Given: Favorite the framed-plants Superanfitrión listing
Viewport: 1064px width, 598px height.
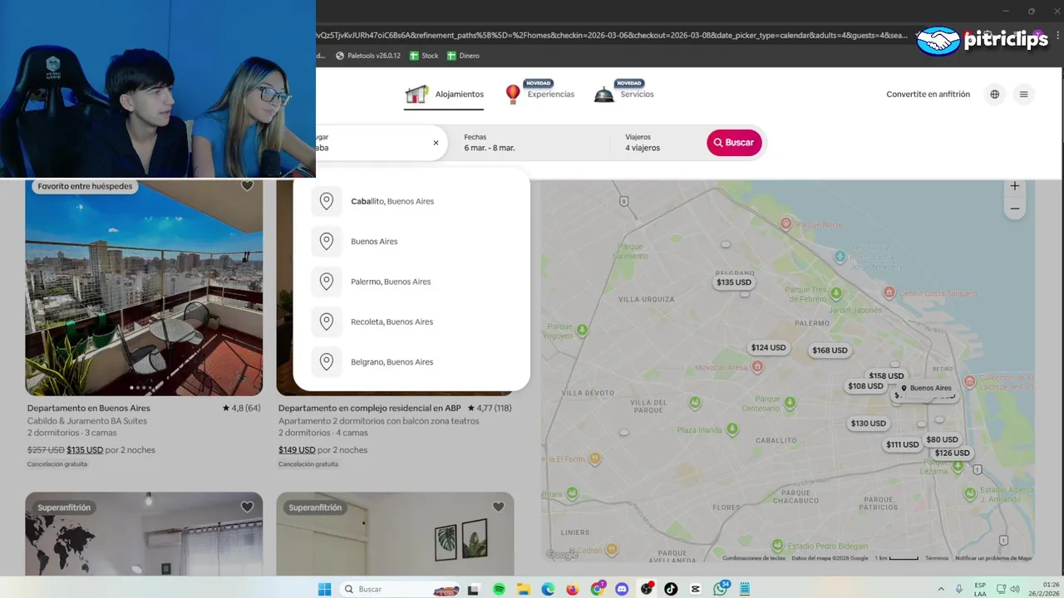Looking at the screenshot, I should pos(498,507).
